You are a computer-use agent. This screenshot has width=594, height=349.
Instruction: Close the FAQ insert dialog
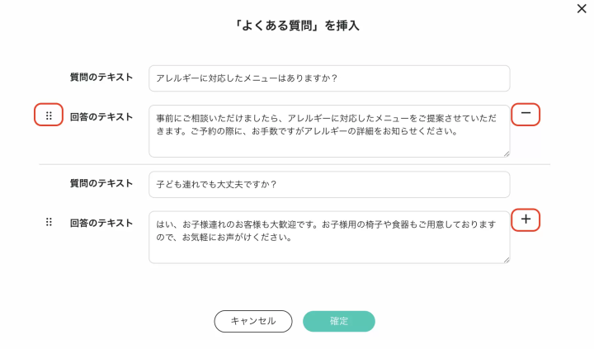(x=582, y=9)
